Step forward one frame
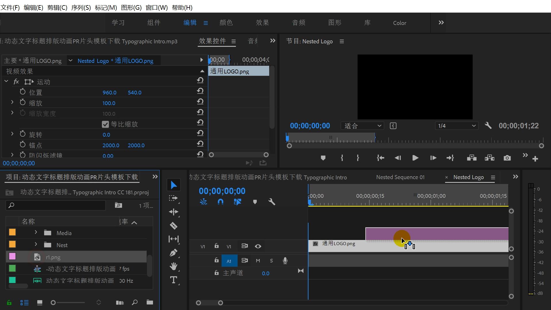551x310 pixels. click(433, 158)
